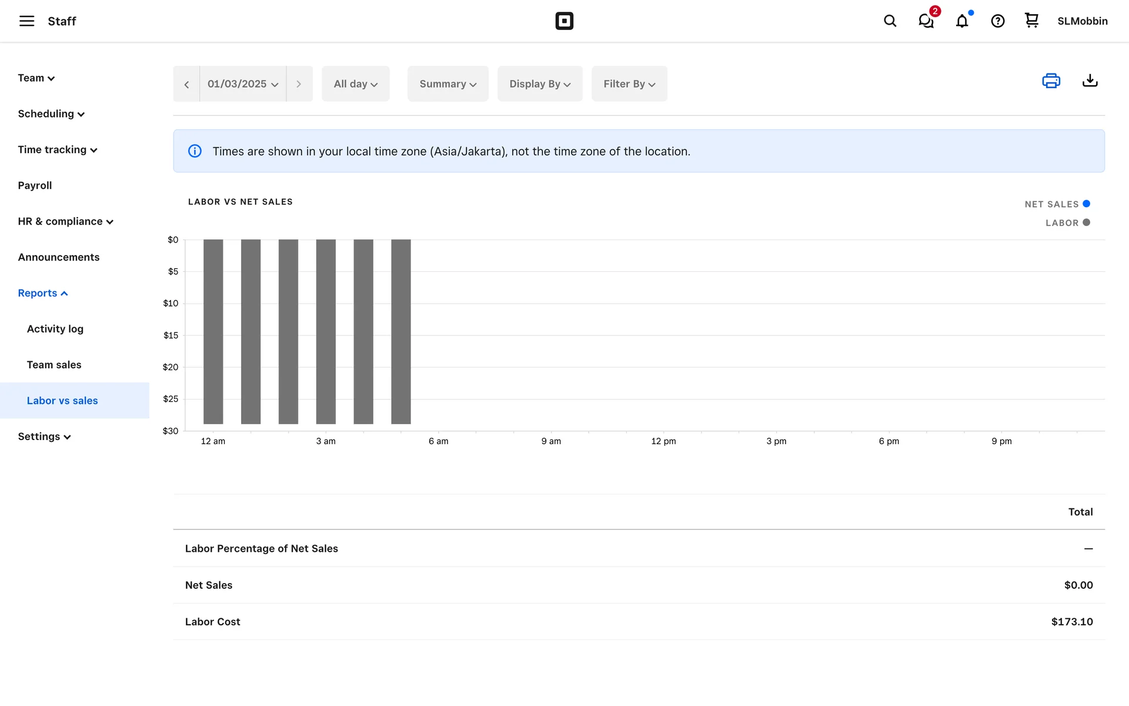Open the 01/03/2025 date picker
Viewport: 1129px width, 706px height.
(x=242, y=84)
